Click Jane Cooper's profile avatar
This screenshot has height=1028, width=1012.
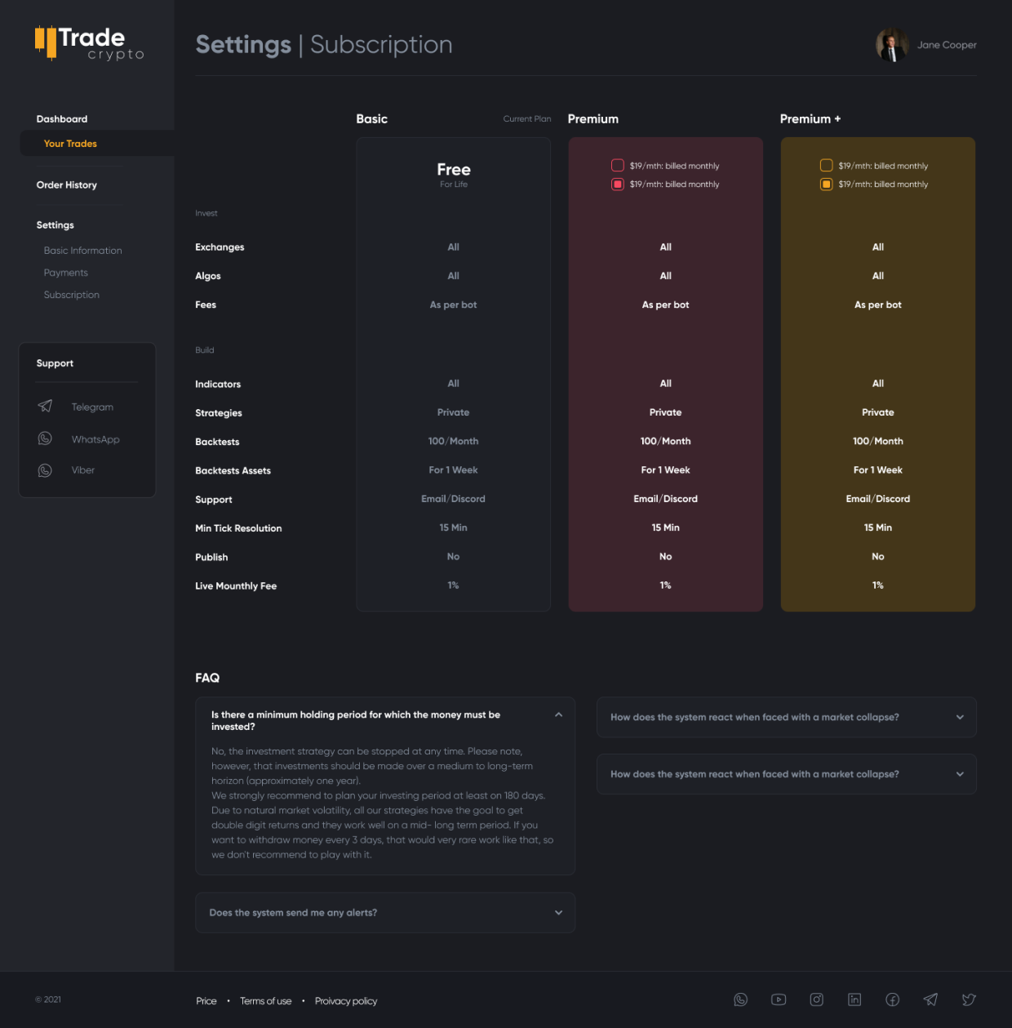pos(892,45)
